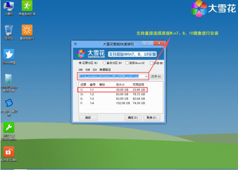Open the Computer (计算机) desktop icon
The height and width of the screenshot is (170, 238).
coord(9,8)
